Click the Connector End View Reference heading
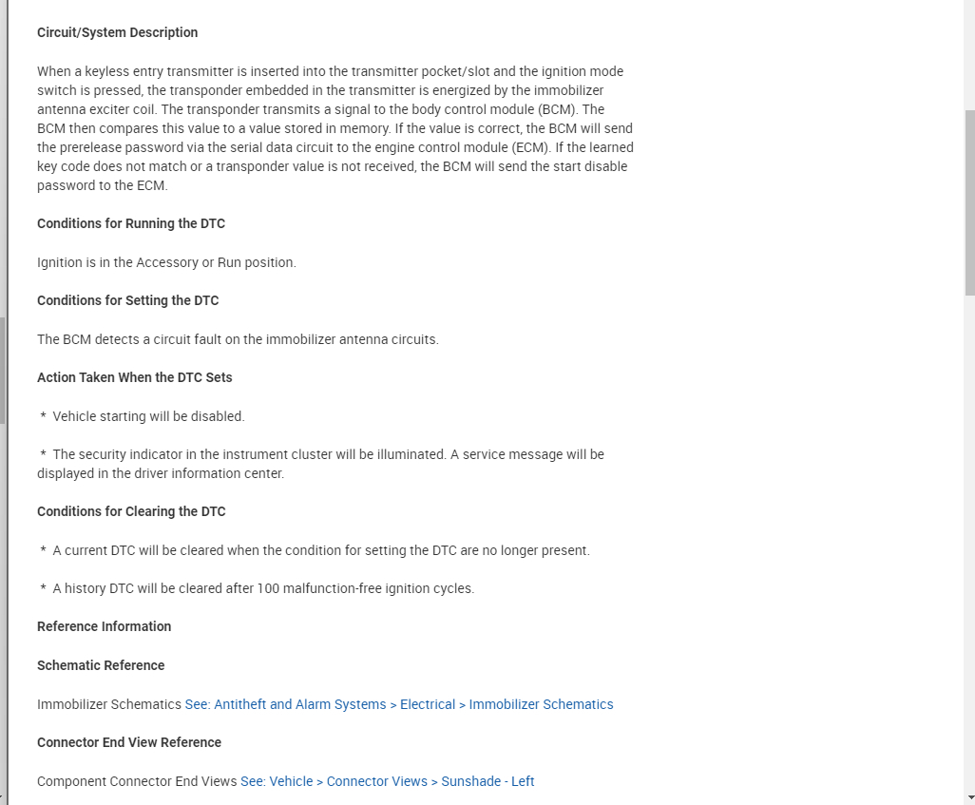 point(128,742)
